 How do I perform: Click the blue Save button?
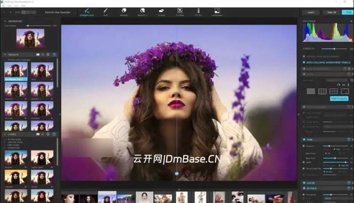[348, 13]
